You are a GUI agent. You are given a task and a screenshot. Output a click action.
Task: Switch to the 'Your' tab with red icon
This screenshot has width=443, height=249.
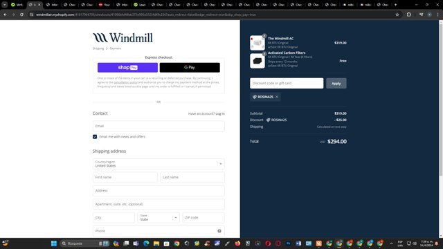[x=105, y=5]
